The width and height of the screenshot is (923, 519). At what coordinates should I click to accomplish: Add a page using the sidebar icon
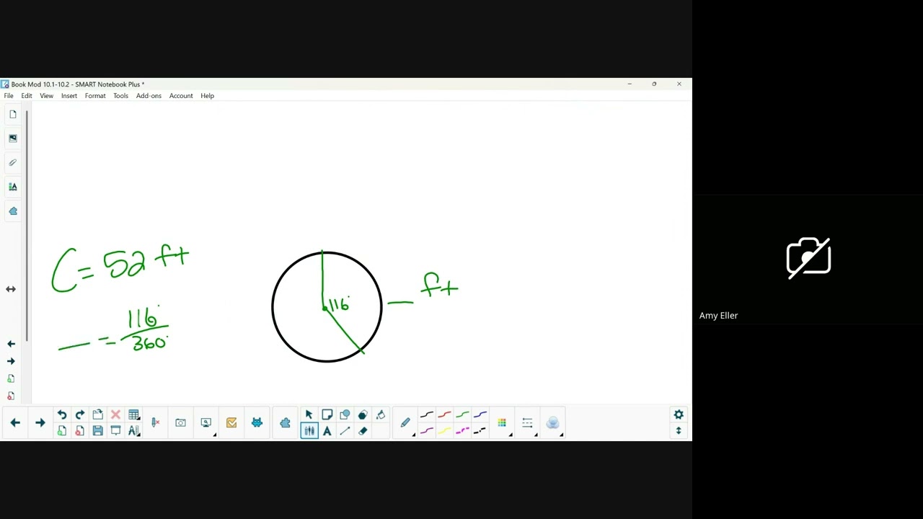pos(11,378)
